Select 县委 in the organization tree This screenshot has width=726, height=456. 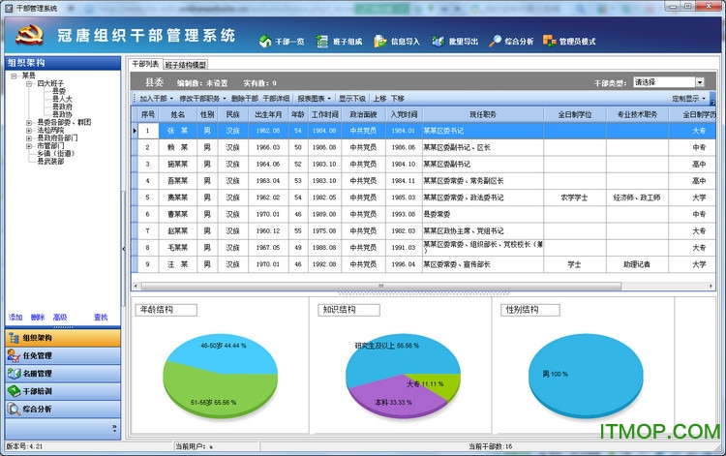59,91
